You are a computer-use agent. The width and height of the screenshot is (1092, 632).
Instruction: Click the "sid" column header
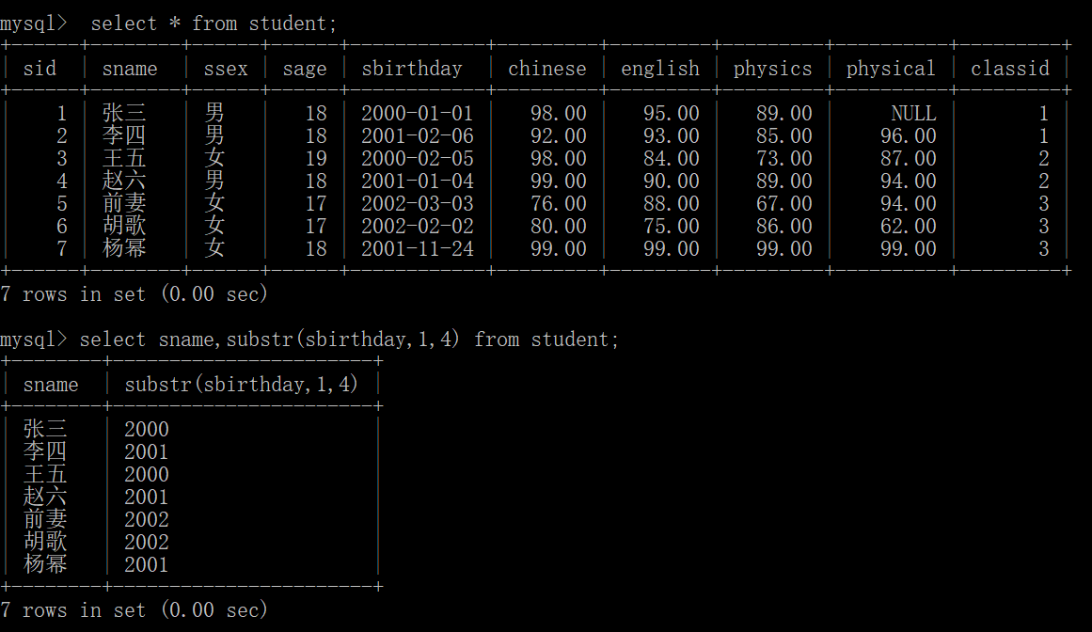point(40,69)
